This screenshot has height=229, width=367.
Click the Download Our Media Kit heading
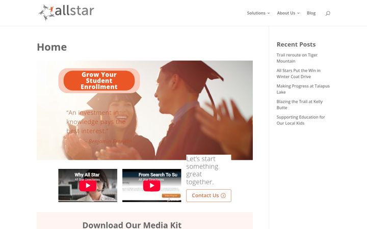click(x=132, y=225)
